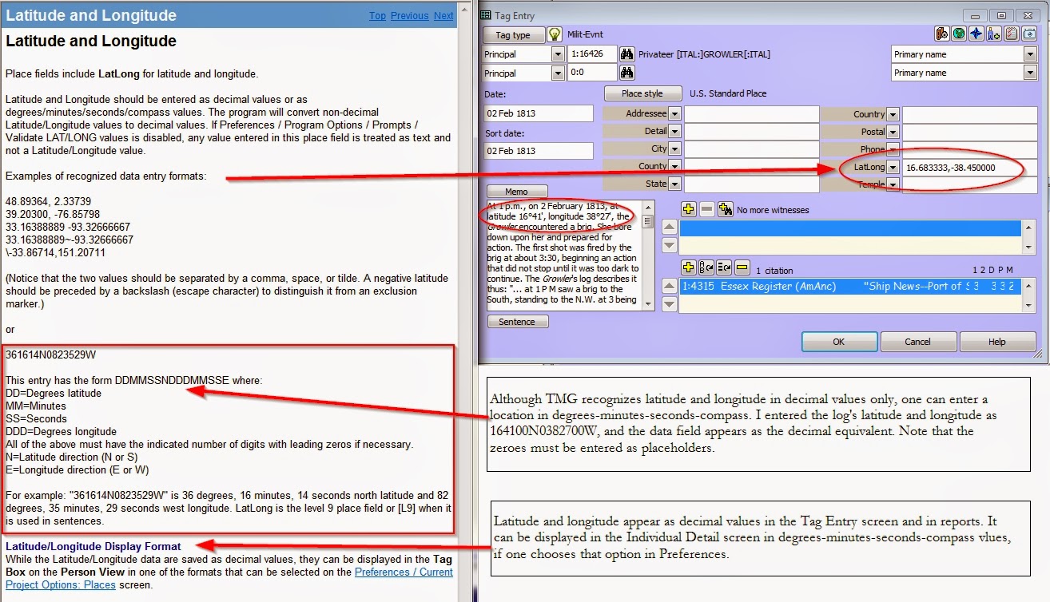
Task: Click the book exhibit icon in toolbar
Action: point(941,34)
